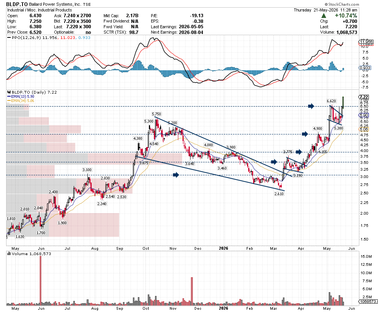Click the Mkt Cap value 2.17B
Screen dimensions: 378x312
(132, 16)
